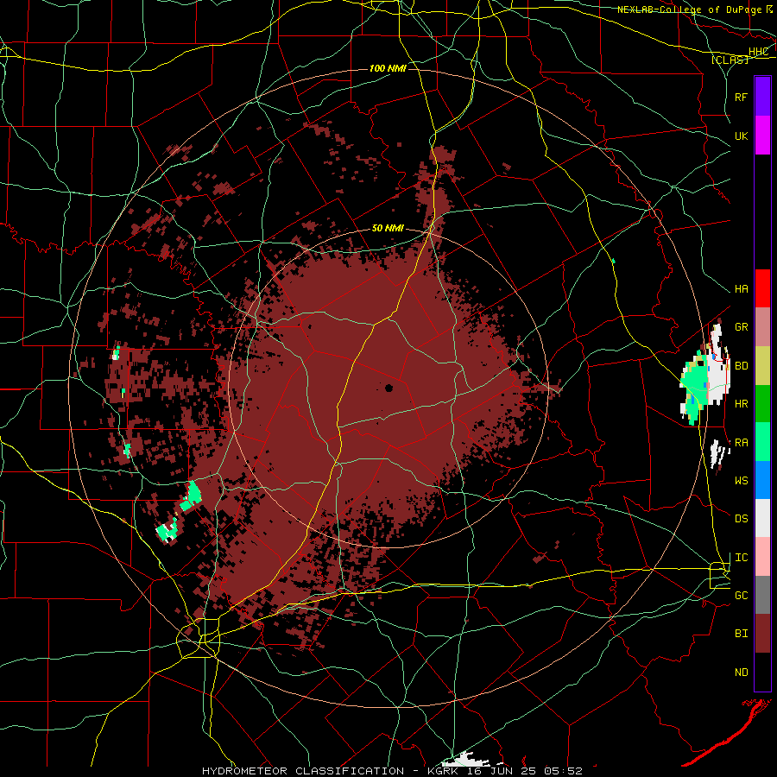Select the salmon GR swatch in legend
The image size is (777, 777).
tap(762, 327)
